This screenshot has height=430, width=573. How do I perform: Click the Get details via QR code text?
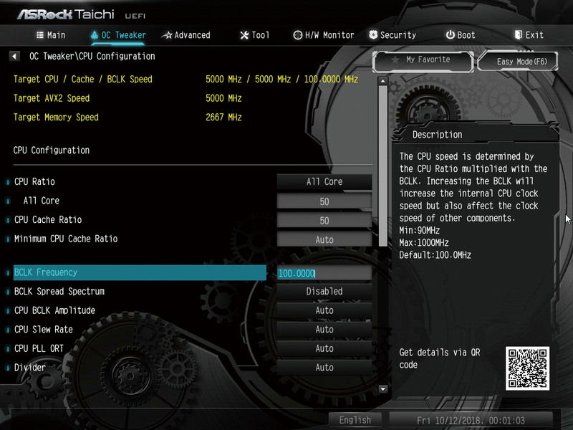click(x=440, y=359)
